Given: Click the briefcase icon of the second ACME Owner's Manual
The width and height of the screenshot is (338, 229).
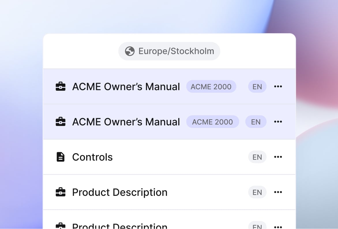Looking at the screenshot, I should pos(61,122).
